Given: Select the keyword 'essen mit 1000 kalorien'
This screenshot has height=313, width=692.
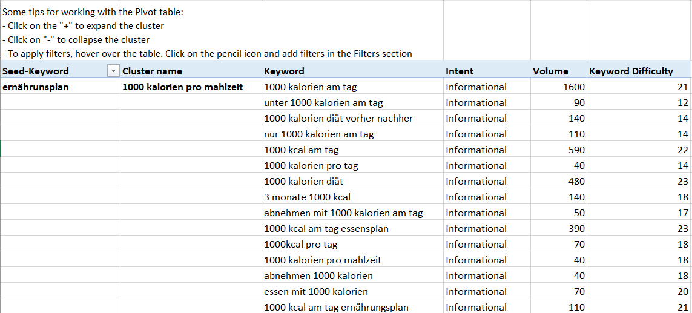Looking at the screenshot, I should [352, 292].
